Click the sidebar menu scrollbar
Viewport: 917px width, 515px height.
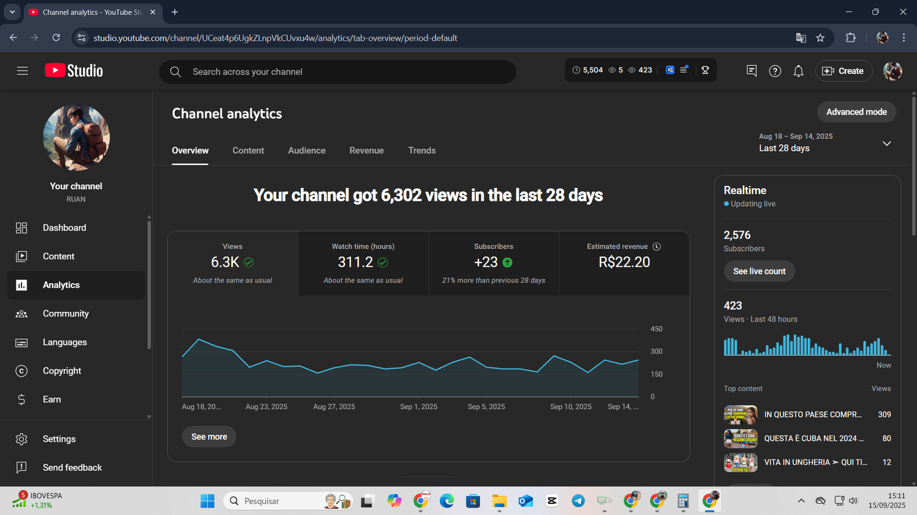[149, 284]
